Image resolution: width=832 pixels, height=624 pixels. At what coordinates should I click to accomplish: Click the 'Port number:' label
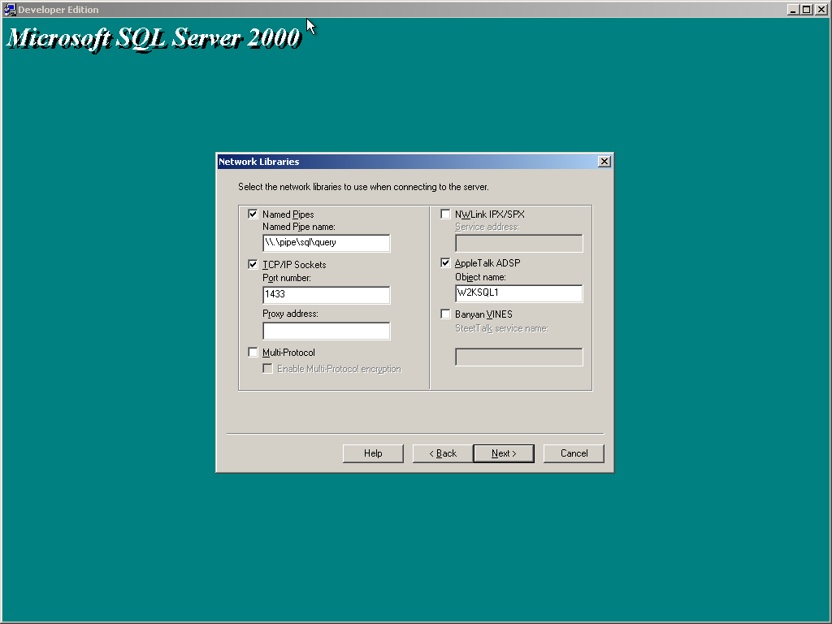pyautogui.click(x=287, y=278)
